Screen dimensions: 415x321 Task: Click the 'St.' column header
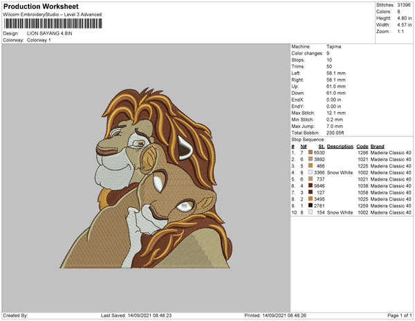pyautogui.click(x=322, y=147)
